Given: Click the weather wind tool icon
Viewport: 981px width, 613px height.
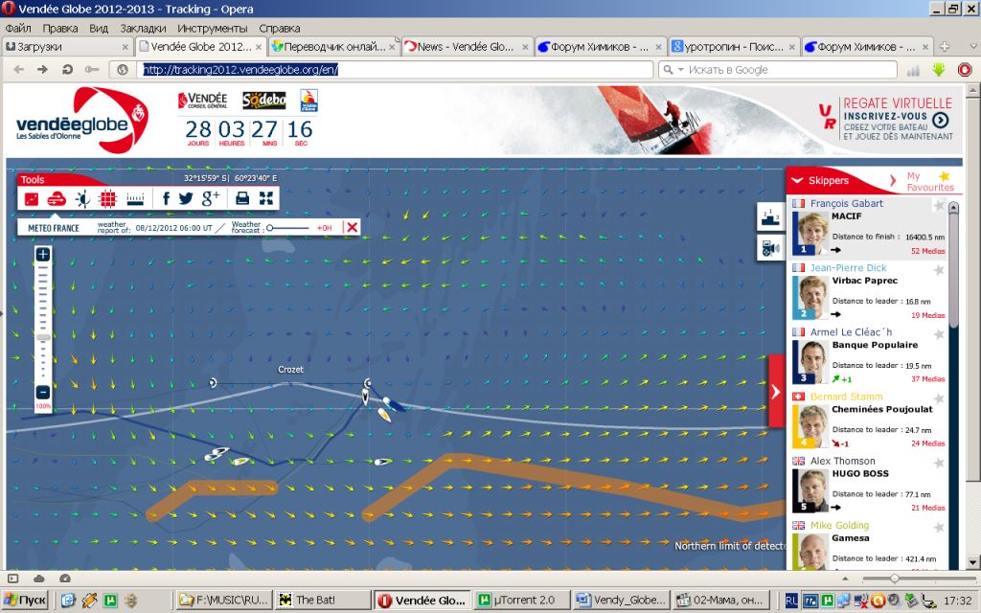Looking at the screenshot, I should coord(57,198).
